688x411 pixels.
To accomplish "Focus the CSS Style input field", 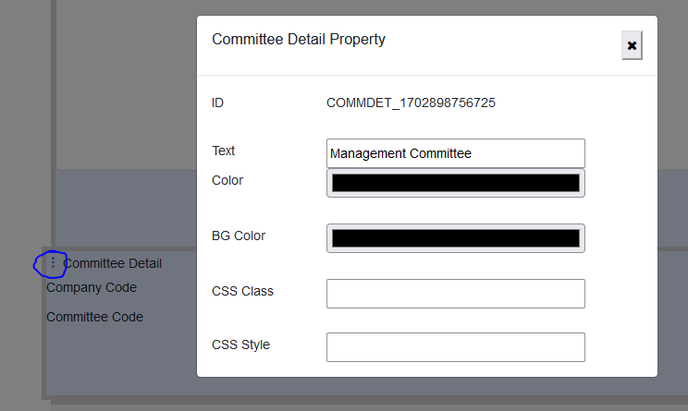I will coord(455,347).
